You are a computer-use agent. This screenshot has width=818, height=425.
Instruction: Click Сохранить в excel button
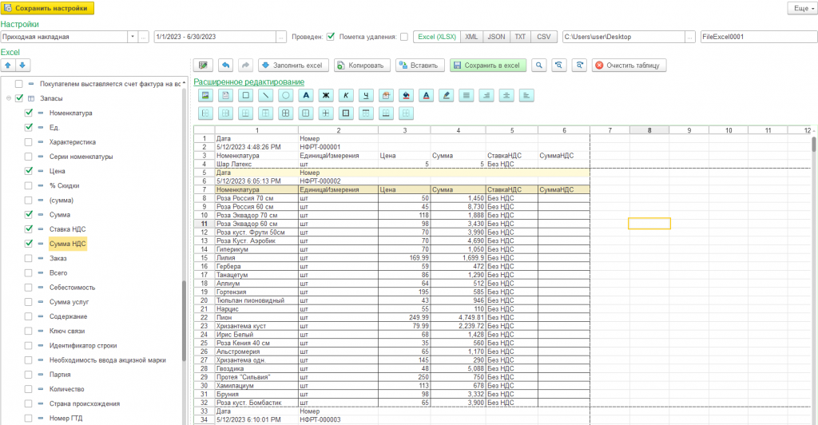pos(487,65)
